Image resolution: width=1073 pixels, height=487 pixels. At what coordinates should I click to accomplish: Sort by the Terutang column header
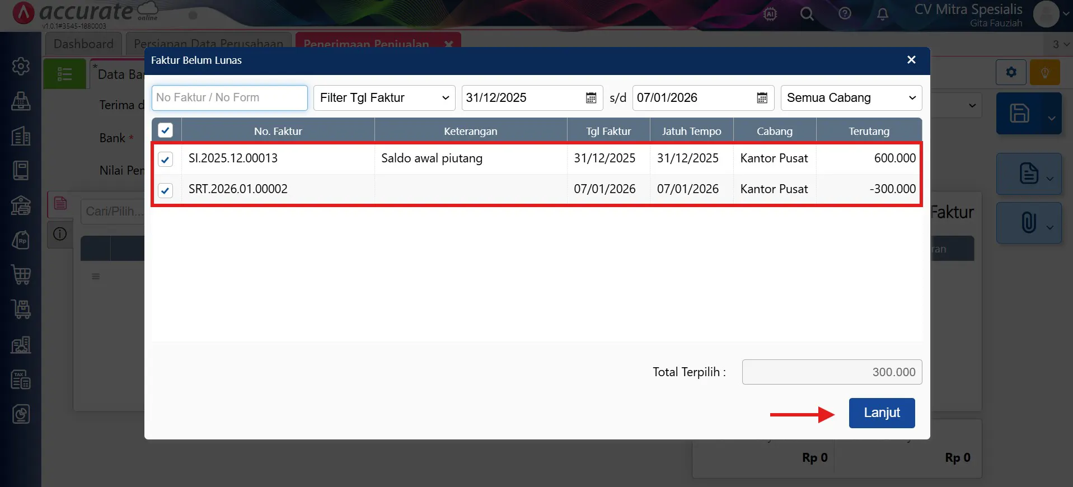tap(869, 131)
